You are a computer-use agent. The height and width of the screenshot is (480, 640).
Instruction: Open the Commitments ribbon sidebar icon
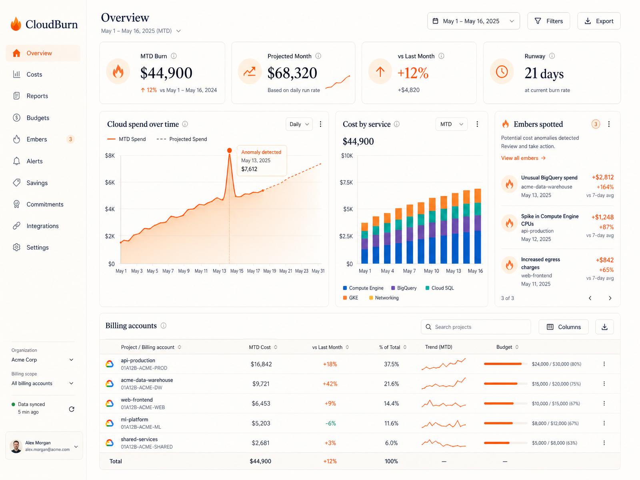click(16, 204)
